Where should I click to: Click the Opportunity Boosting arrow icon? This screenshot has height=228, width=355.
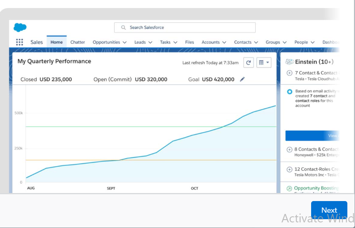(x=289, y=189)
